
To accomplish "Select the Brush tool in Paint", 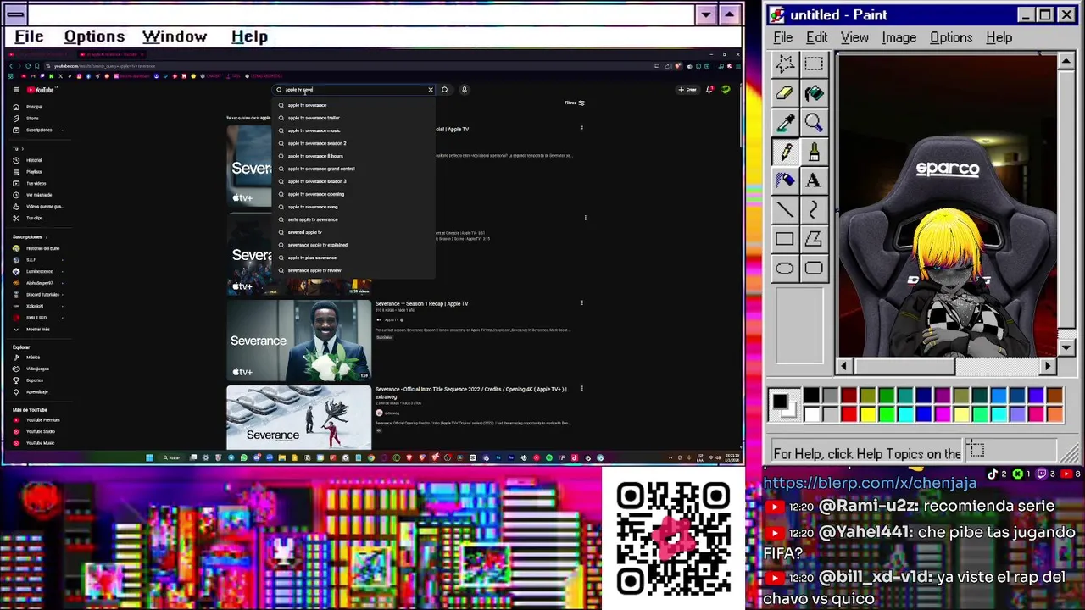I will [x=814, y=152].
